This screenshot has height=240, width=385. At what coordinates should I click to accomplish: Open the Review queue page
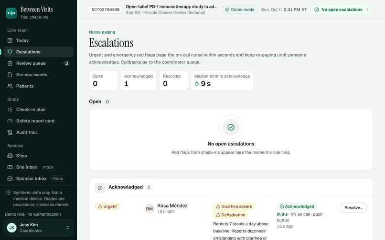(38, 63)
